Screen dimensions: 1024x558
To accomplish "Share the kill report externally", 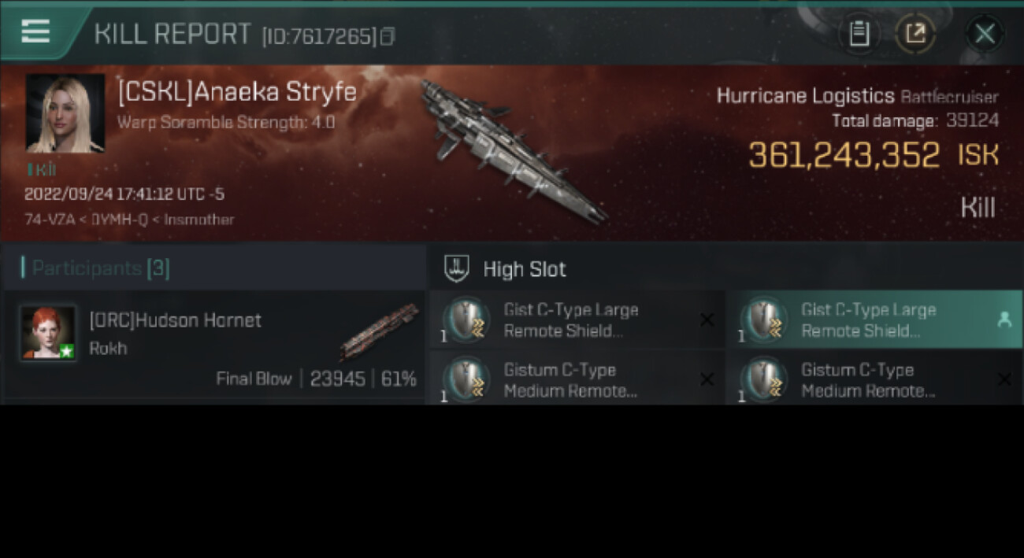I will click(915, 34).
